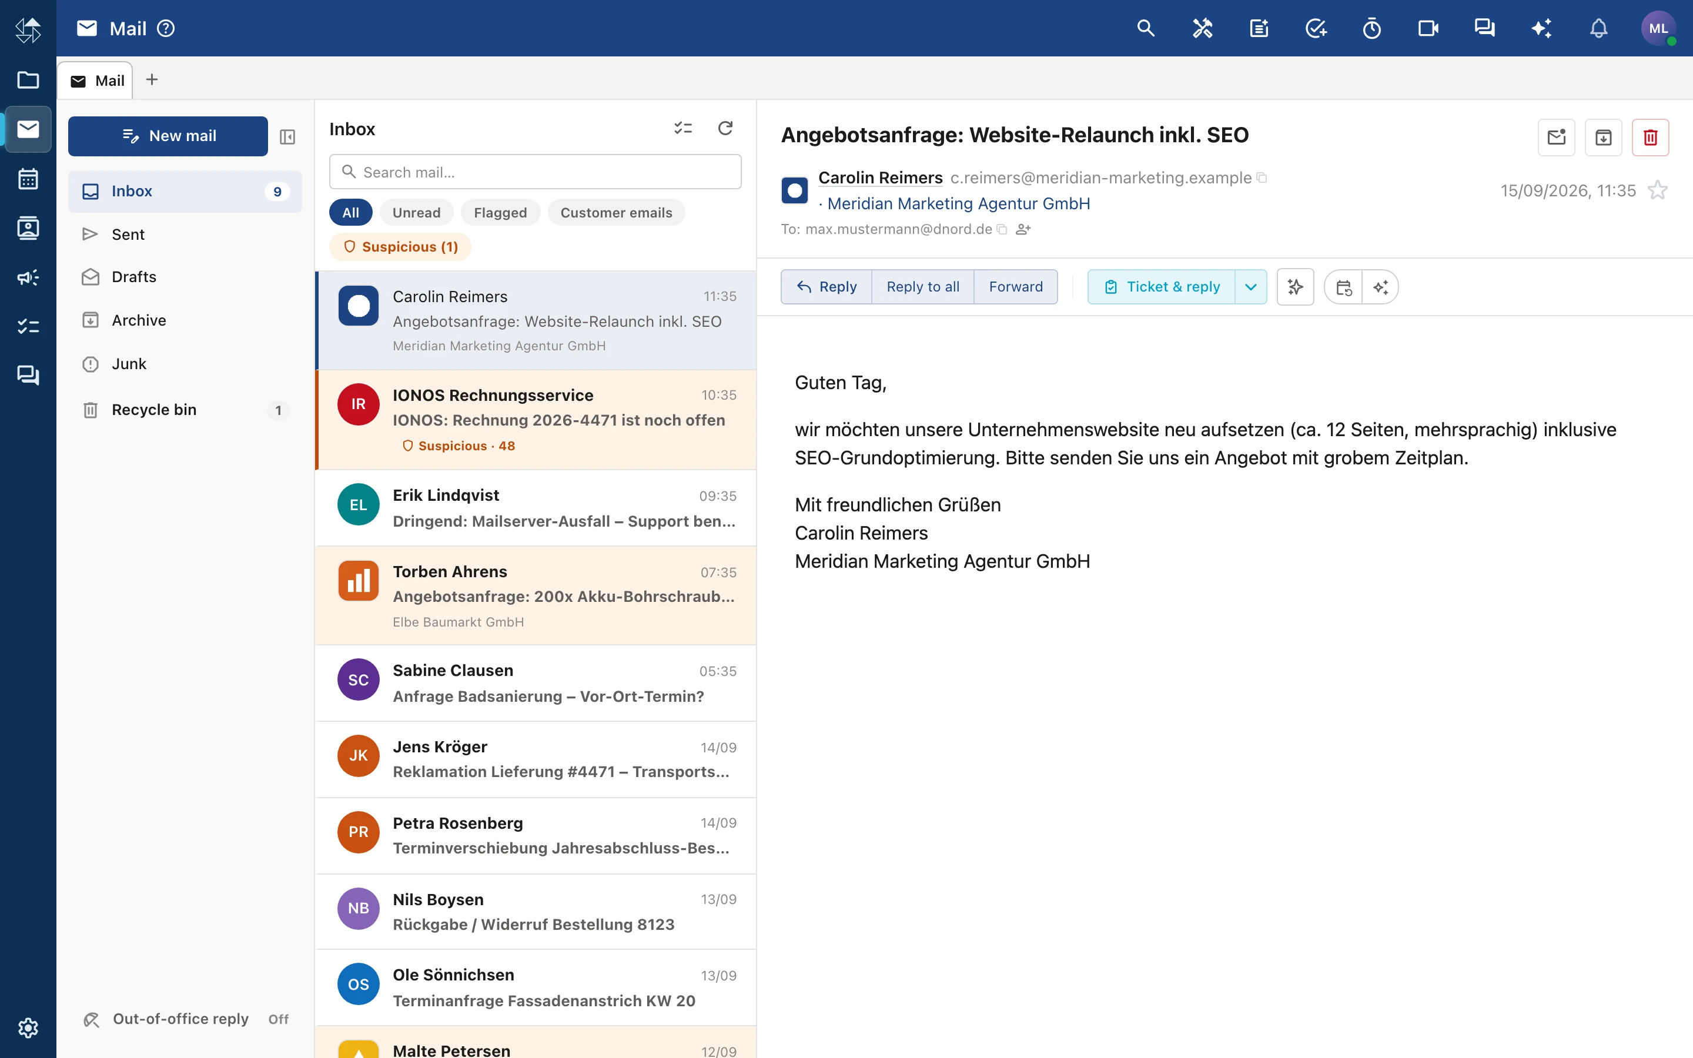
Task: Open Tasks checklist module in sidebar
Action: (28, 326)
